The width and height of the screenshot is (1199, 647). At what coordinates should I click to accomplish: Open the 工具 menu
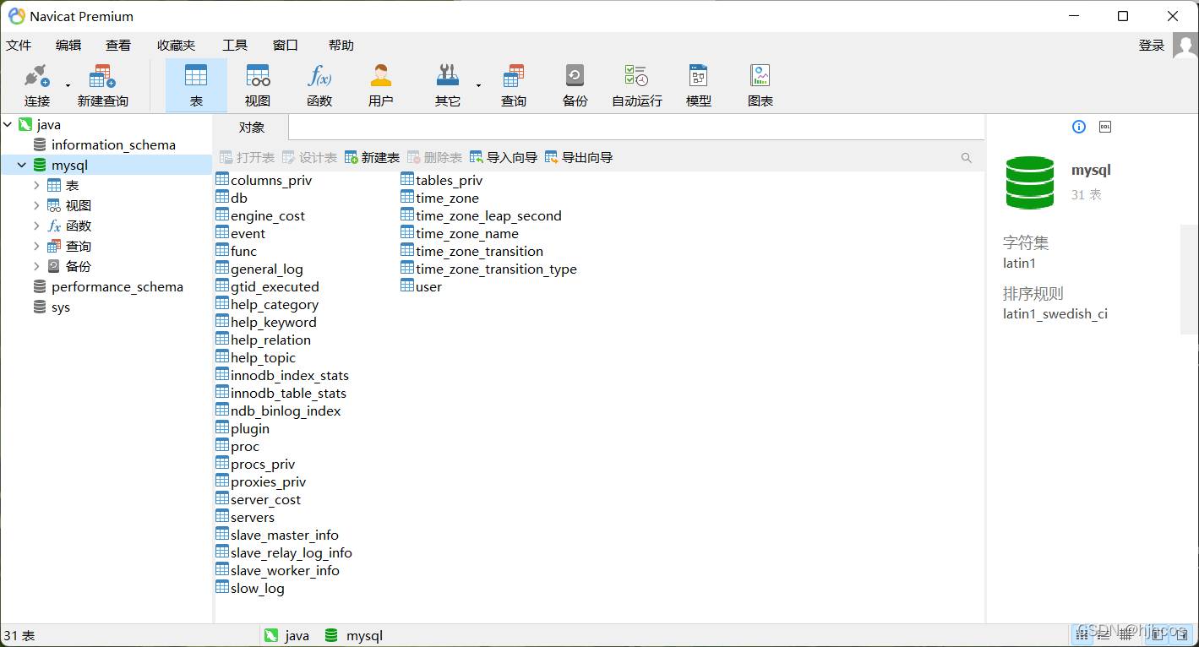(x=235, y=46)
